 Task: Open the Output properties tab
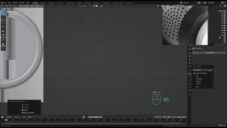(x=190, y=56)
